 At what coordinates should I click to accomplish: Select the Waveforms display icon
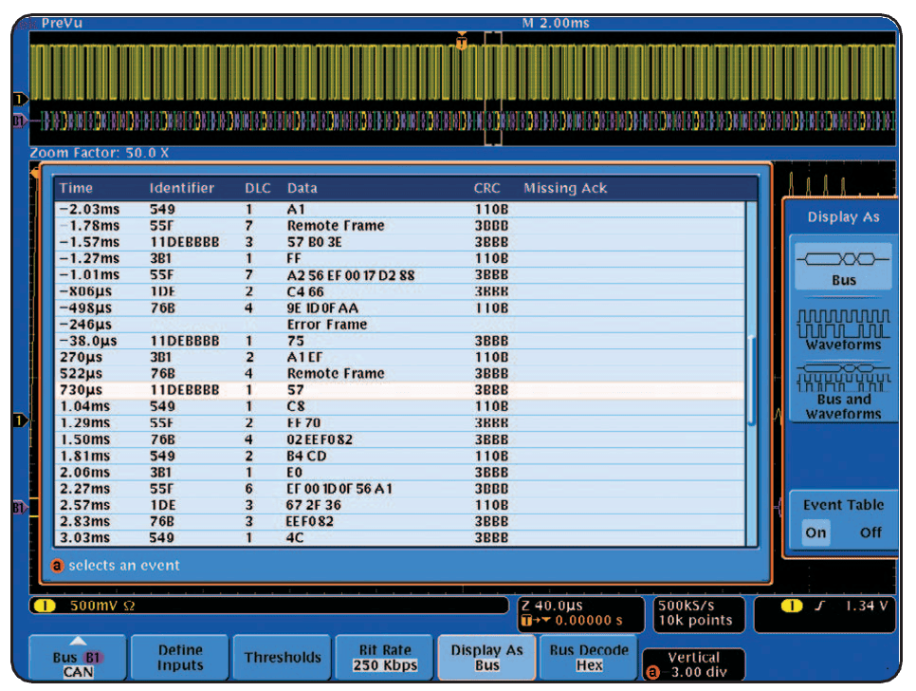tap(843, 328)
